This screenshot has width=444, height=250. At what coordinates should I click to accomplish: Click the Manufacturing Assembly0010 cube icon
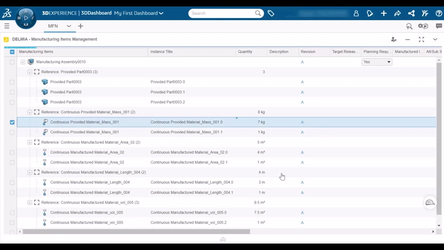tap(31, 62)
